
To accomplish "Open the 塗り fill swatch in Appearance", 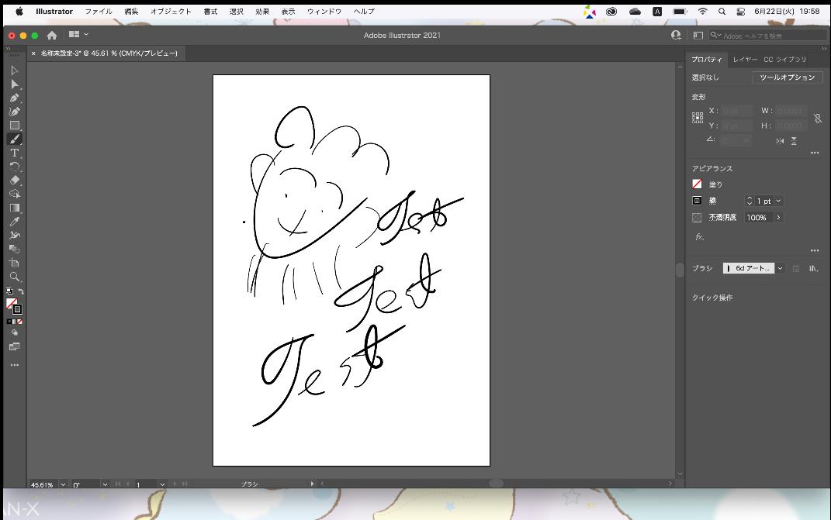I will (x=697, y=184).
